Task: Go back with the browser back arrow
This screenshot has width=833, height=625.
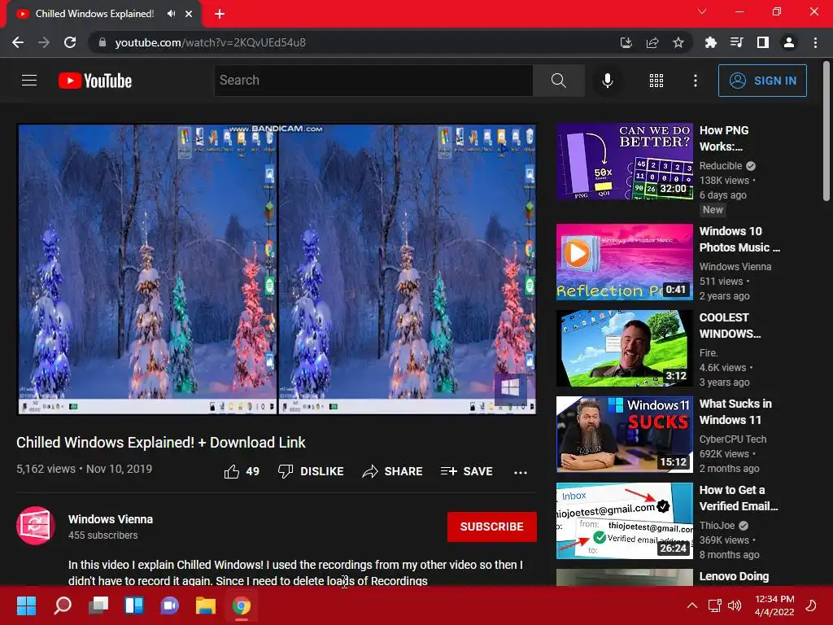Action: (x=18, y=42)
